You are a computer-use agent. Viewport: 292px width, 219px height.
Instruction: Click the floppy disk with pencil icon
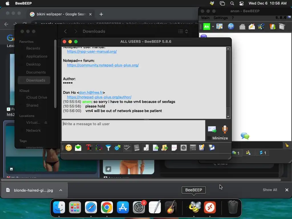202,148
